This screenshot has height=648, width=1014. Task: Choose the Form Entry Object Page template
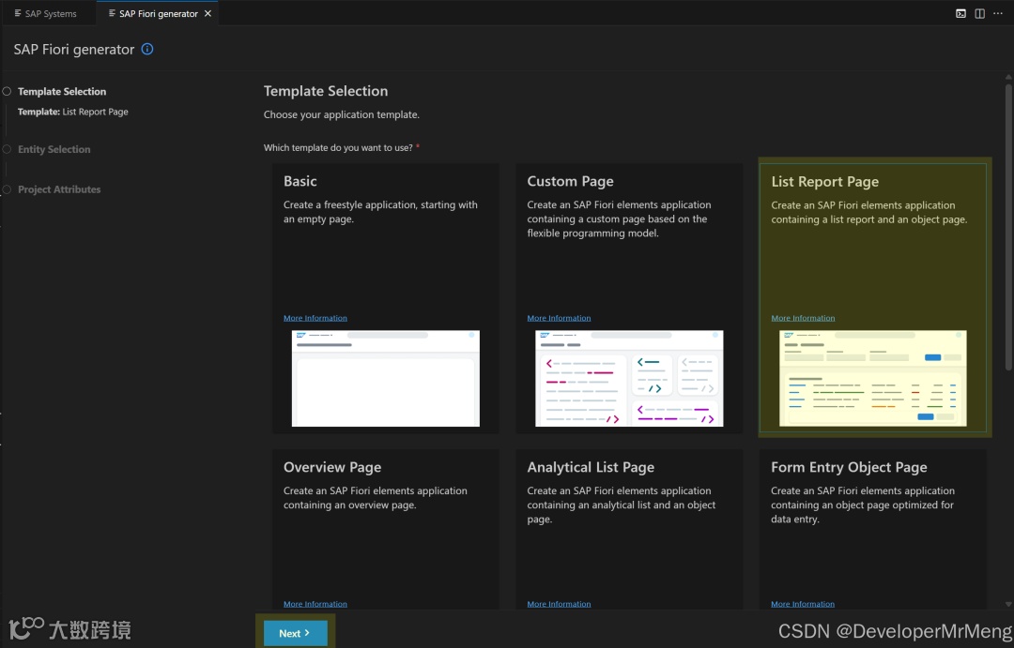pyautogui.click(x=873, y=530)
